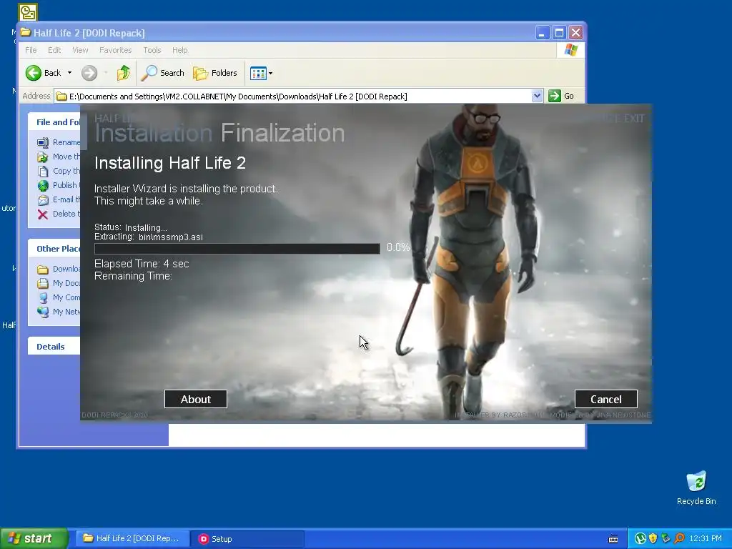Click the on-screen keyboard taskbar icon
This screenshot has width=732, height=549.
[x=613, y=539]
